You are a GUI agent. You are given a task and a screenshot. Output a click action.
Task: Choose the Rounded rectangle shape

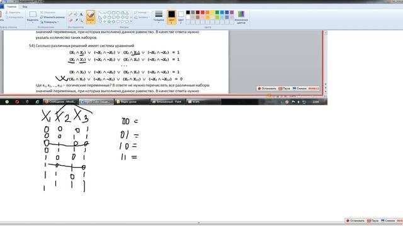click(118, 13)
